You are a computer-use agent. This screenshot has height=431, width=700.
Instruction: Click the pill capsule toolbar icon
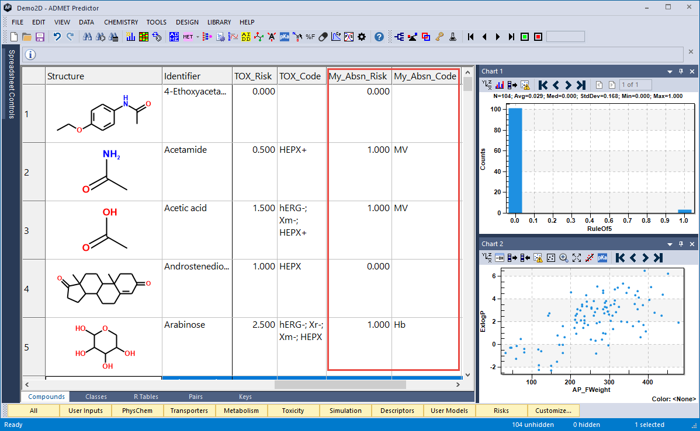(323, 37)
